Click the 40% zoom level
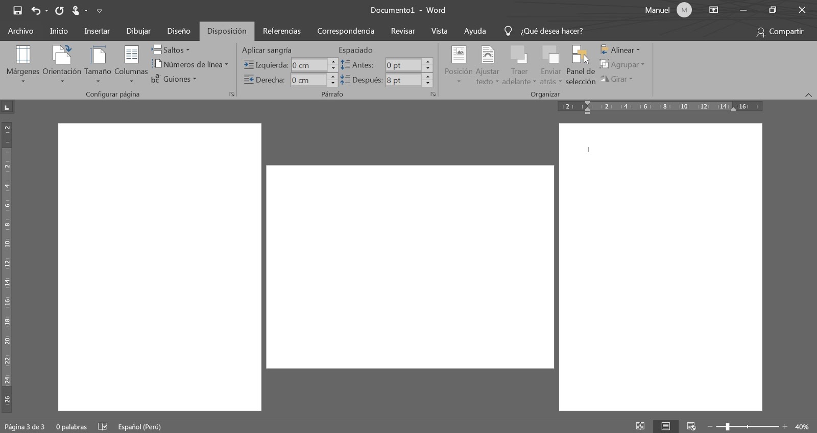 (802, 427)
